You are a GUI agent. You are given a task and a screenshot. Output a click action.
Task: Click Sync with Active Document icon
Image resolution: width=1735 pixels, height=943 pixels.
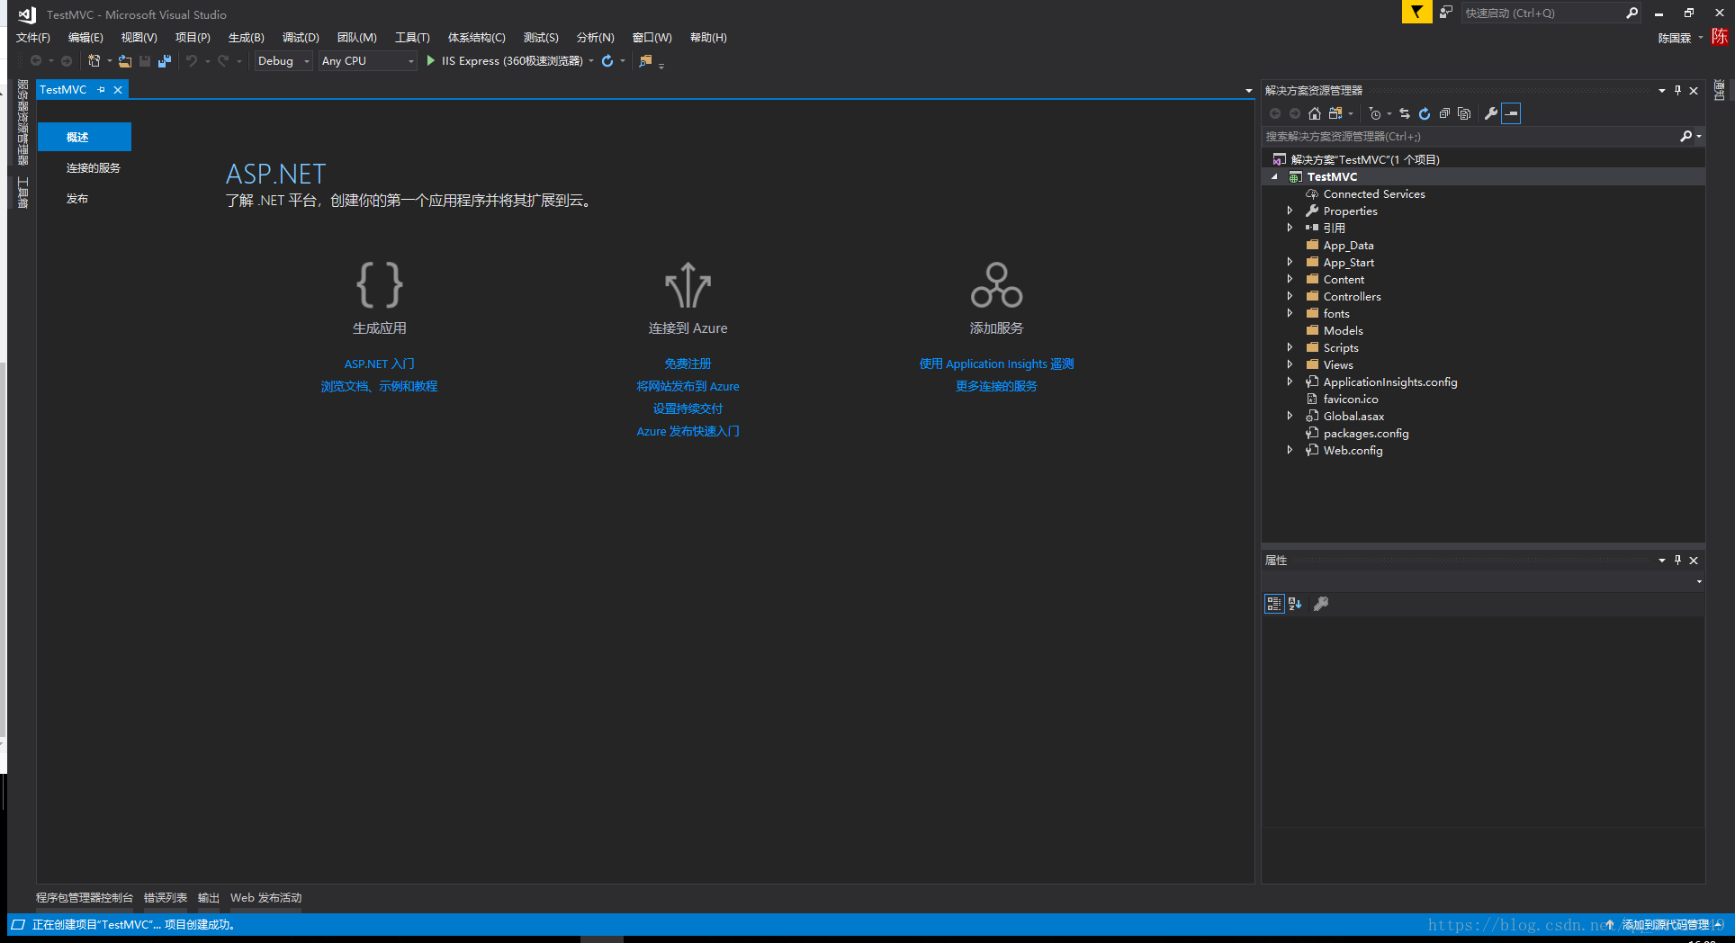1405,113
